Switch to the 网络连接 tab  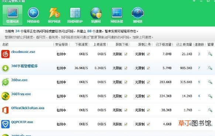(x=117, y=15)
